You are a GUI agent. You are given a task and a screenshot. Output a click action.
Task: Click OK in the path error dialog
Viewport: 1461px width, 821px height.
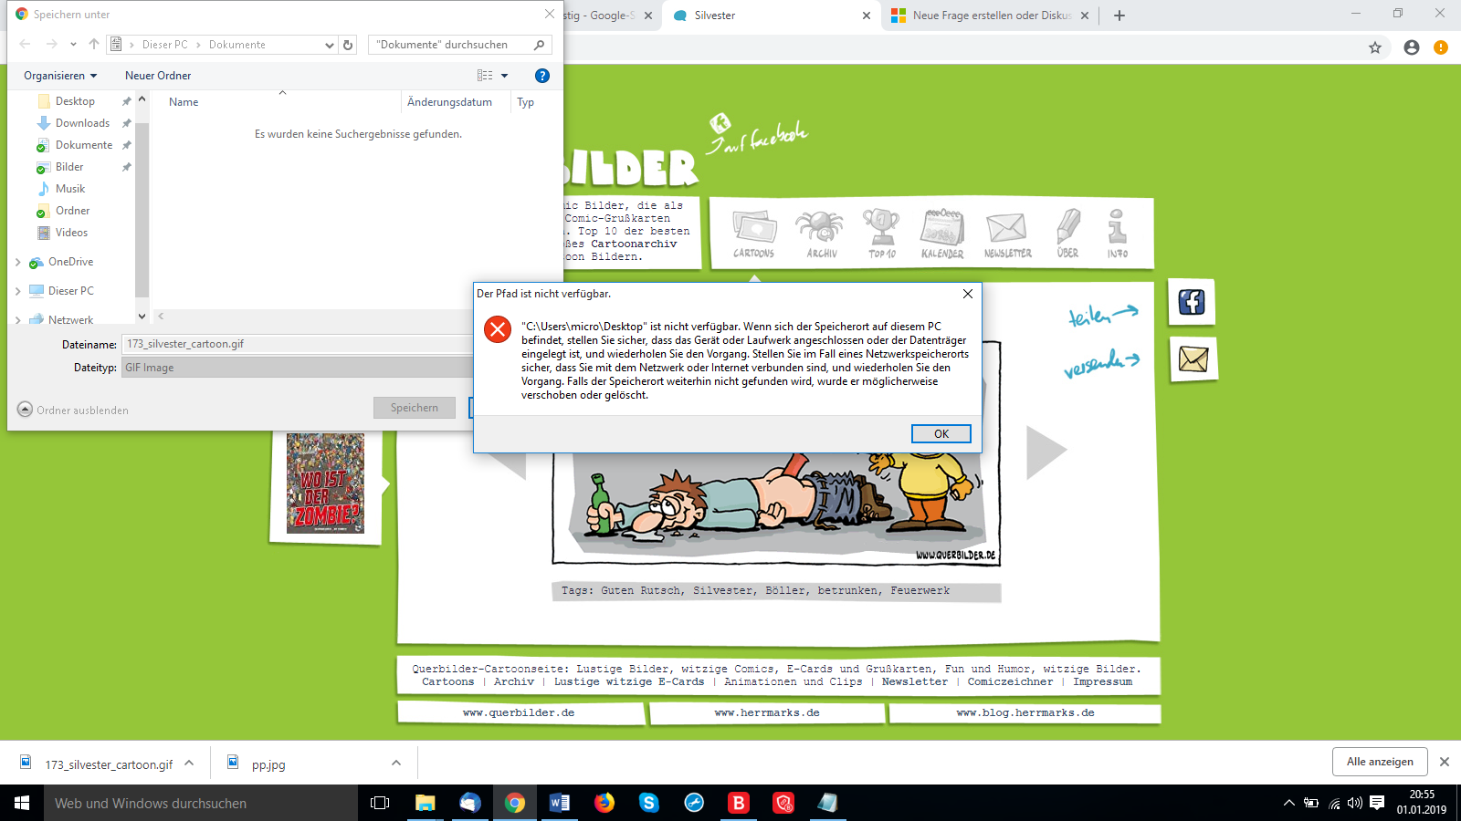click(941, 434)
